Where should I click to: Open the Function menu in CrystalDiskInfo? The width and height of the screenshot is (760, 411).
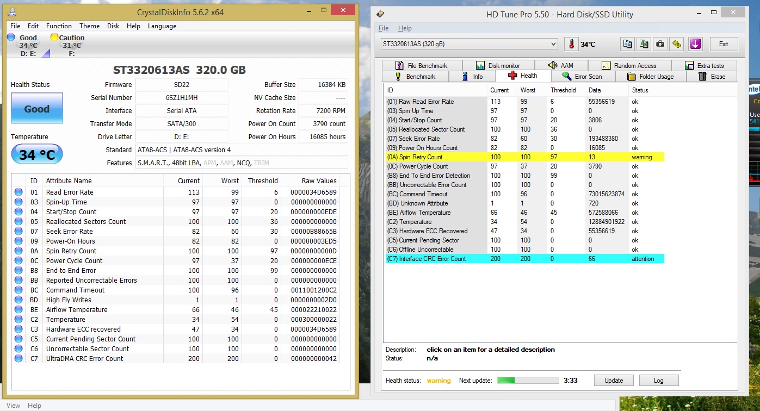coord(59,26)
